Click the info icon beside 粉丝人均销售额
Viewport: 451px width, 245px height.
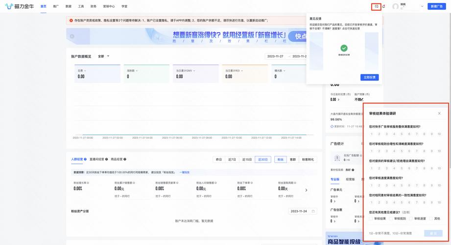(x=216, y=183)
